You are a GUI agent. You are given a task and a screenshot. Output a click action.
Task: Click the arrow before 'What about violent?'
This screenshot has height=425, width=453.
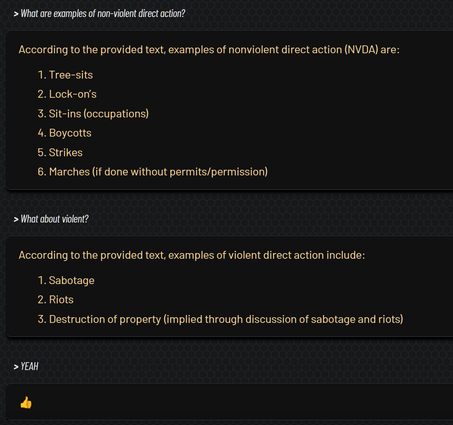[16, 219]
